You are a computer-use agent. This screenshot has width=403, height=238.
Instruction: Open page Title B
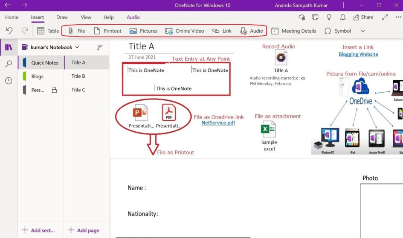87,76
